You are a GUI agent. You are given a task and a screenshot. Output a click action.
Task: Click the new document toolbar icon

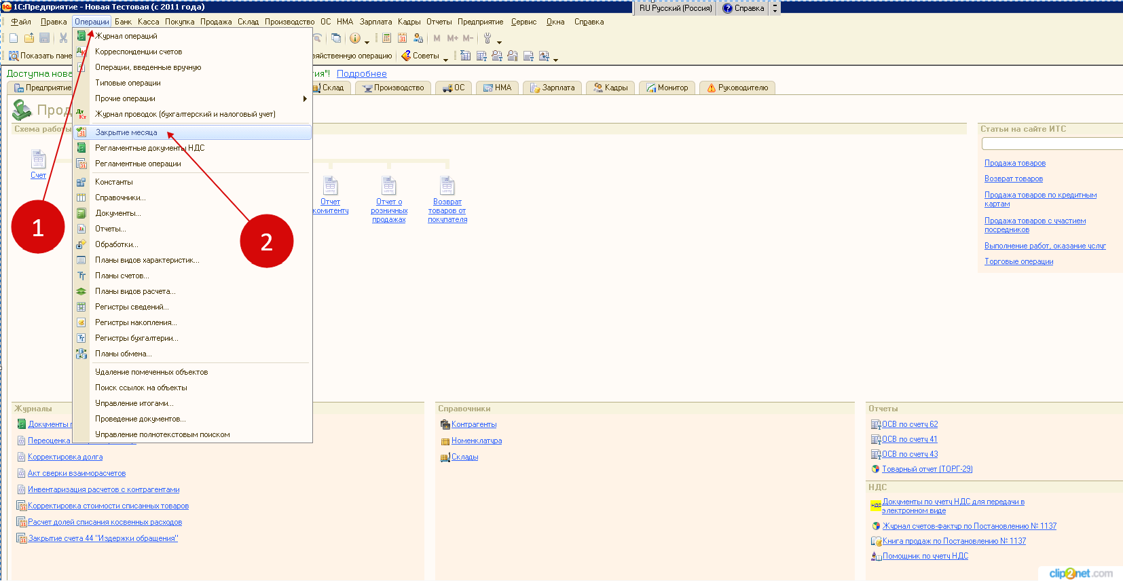pyautogui.click(x=14, y=38)
